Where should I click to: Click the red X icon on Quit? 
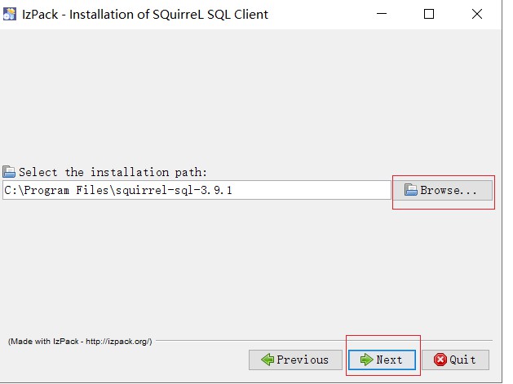tap(440, 360)
